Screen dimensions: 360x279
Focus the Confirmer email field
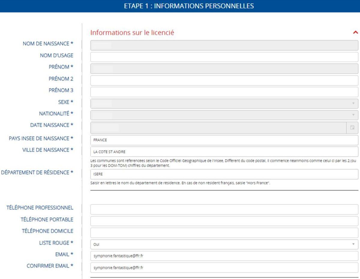pos(224,267)
